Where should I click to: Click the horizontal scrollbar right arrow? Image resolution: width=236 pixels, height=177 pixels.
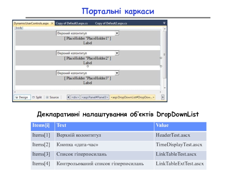(160, 92)
